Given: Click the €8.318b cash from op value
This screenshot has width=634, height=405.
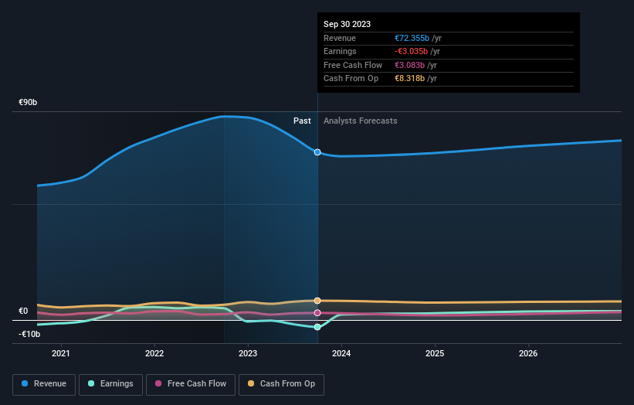Looking at the screenshot, I should (409, 79).
